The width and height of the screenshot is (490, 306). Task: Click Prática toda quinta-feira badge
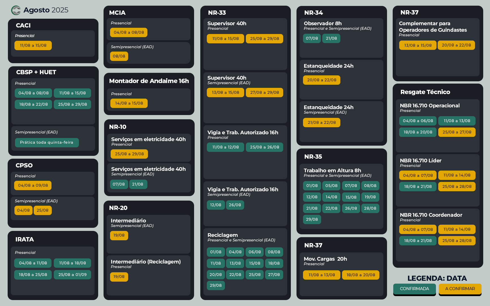tap(47, 142)
